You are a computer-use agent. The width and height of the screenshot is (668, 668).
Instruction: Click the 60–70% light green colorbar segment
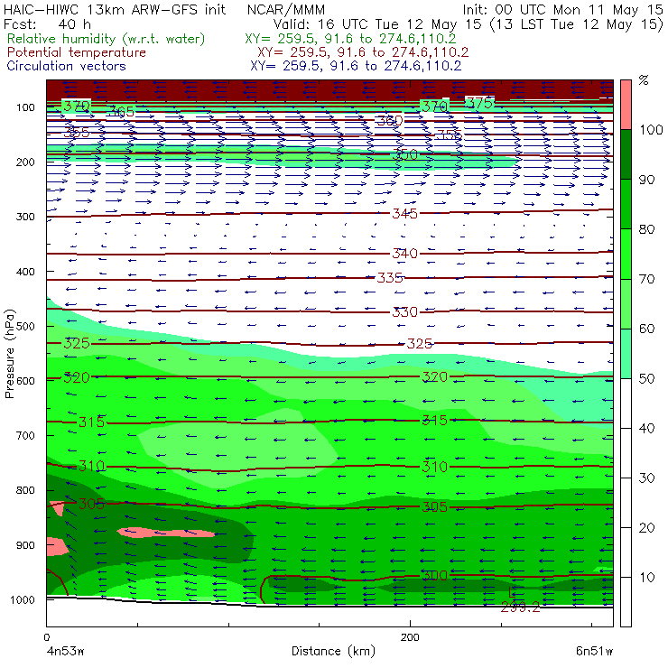[626, 303]
